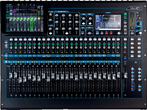
Task: Switch the Comp In key on
Action: tap(90, 23)
